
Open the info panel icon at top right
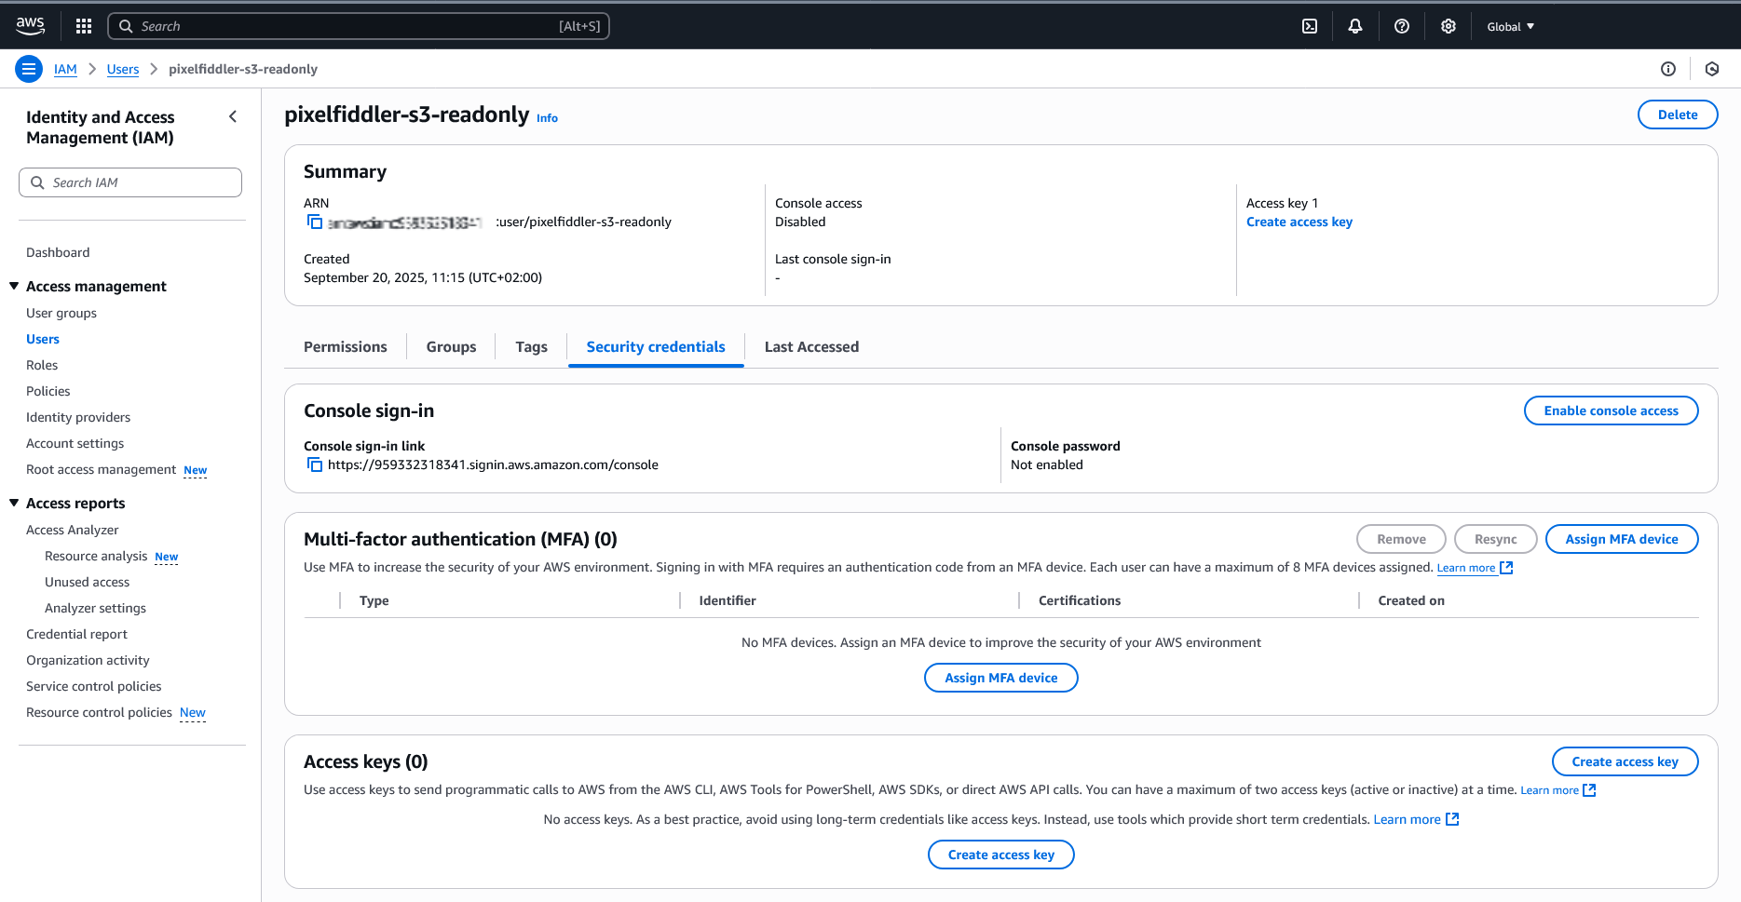tap(1668, 69)
